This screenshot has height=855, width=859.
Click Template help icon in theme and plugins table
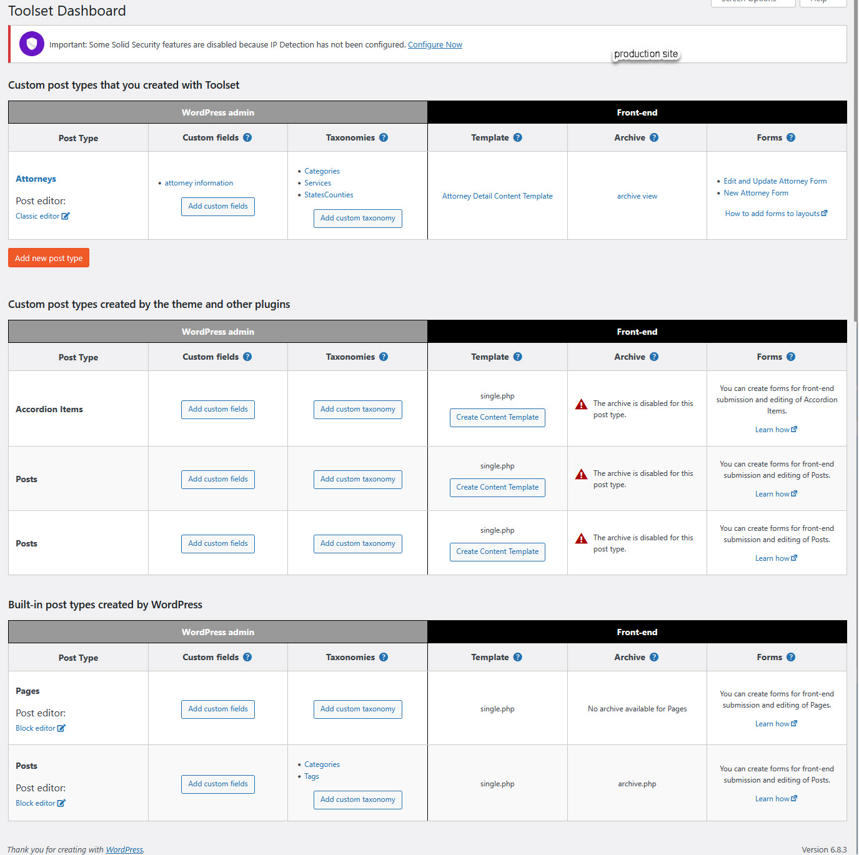click(x=517, y=357)
